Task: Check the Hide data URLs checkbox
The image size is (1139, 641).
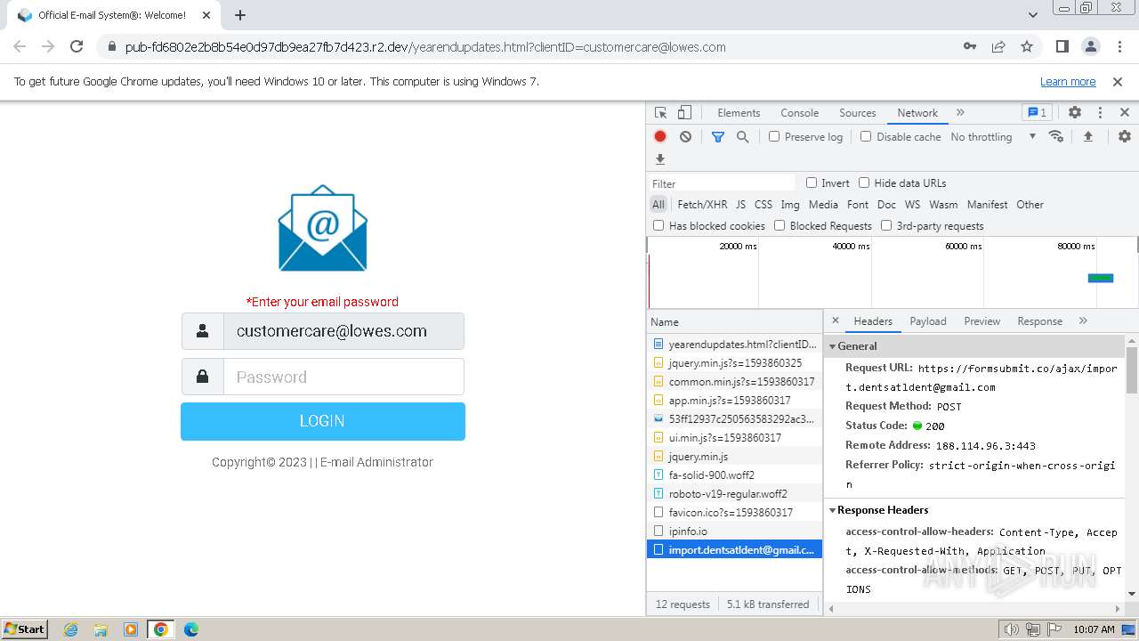Action: tap(864, 183)
